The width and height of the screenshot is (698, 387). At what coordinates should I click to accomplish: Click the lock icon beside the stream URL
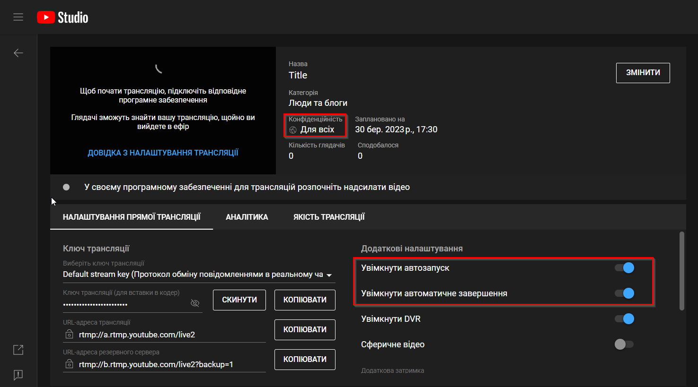coord(69,334)
